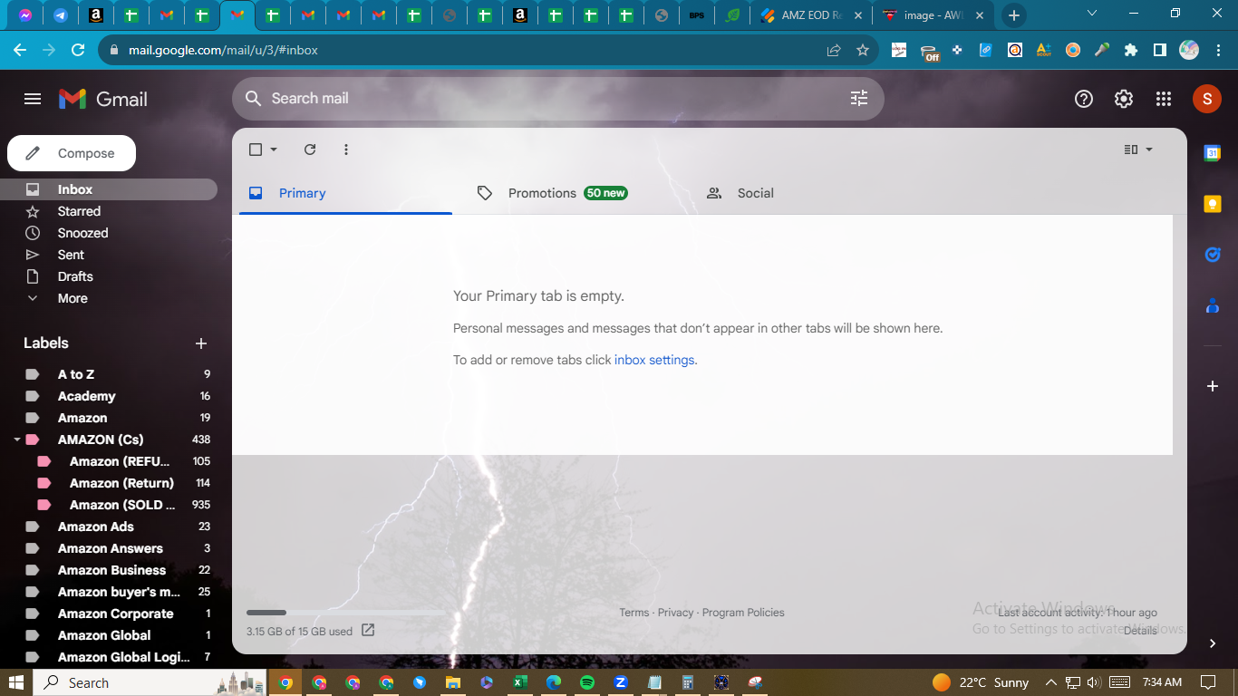Show hidden system tray icons

tap(1051, 682)
